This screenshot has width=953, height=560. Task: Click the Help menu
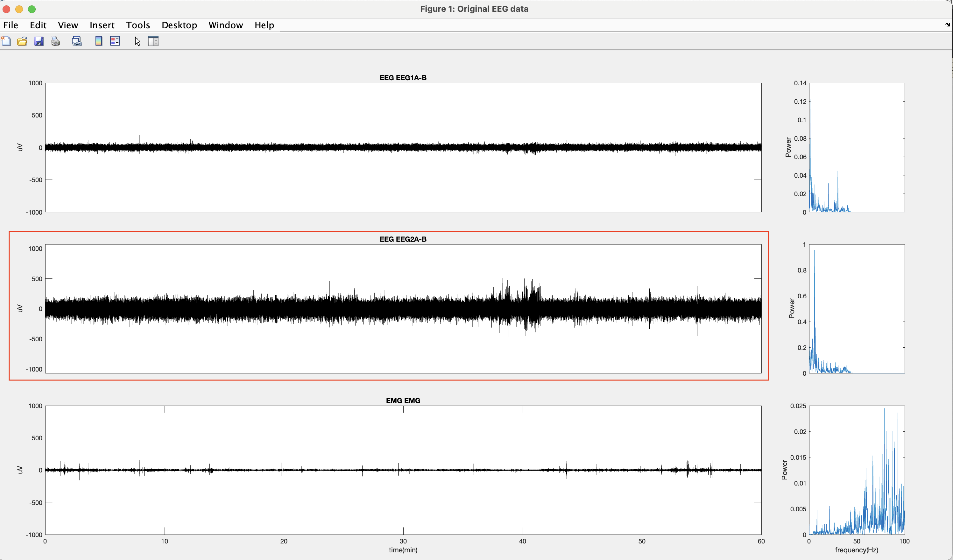click(x=264, y=25)
